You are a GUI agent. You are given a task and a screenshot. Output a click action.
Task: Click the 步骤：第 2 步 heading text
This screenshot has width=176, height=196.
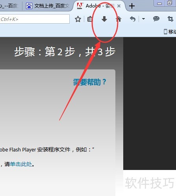click(x=44, y=52)
